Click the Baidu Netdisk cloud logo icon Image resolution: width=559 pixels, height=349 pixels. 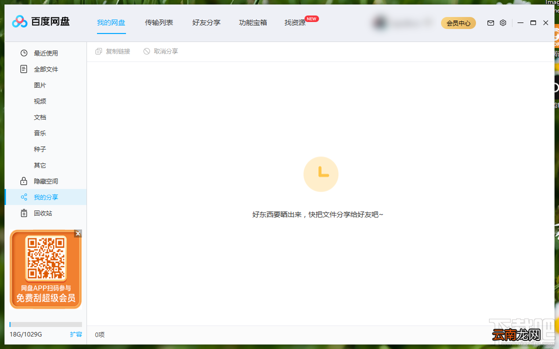(19, 21)
